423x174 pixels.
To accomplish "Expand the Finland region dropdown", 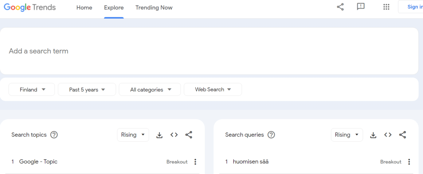I will [32, 90].
